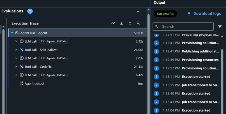The height and width of the screenshot is (114, 226).
Task: Click the 6.42s LLM call icon
Action: [x=22, y=75]
